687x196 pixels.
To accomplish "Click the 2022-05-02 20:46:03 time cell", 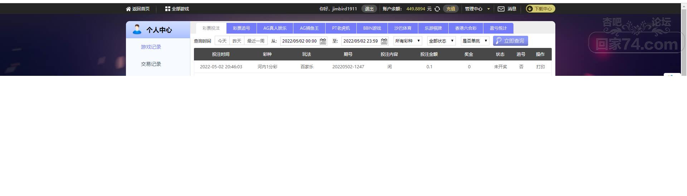I will point(221,67).
